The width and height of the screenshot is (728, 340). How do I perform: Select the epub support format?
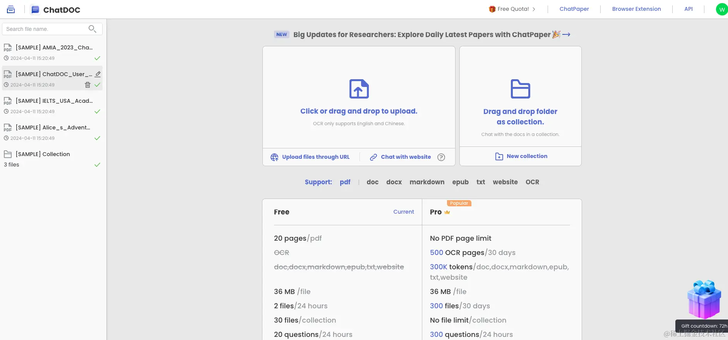click(460, 182)
